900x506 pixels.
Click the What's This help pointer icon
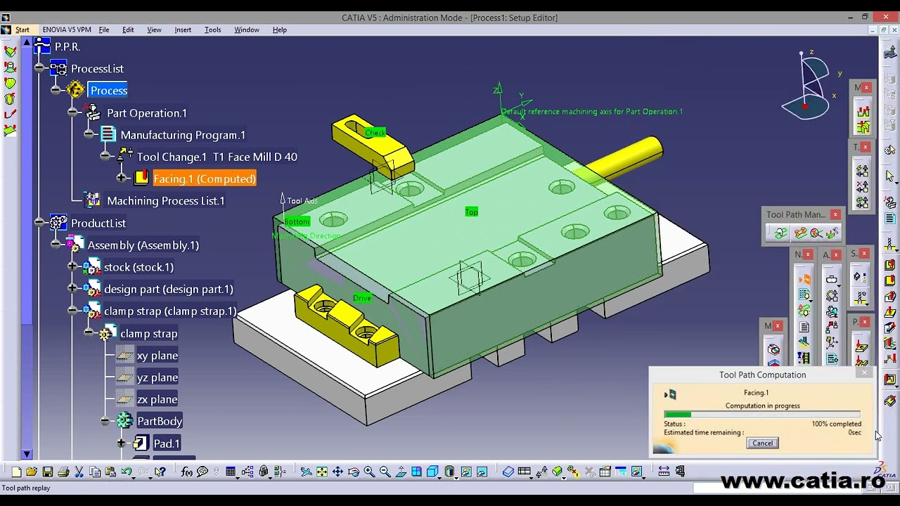160,472
